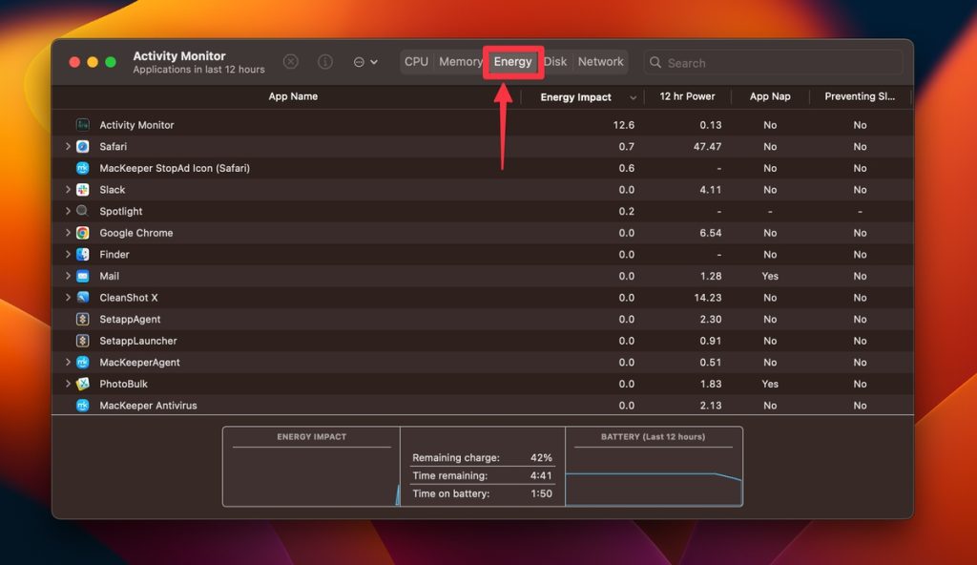Click the Safari app icon in list
Screen dimensions: 977x565
point(83,147)
